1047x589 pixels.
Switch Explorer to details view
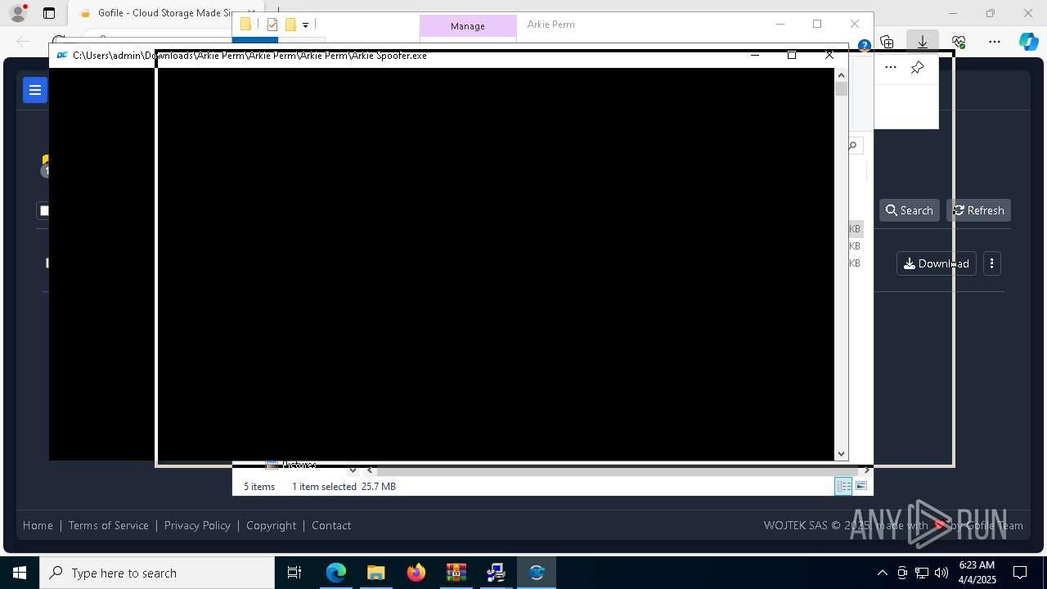pyautogui.click(x=843, y=486)
